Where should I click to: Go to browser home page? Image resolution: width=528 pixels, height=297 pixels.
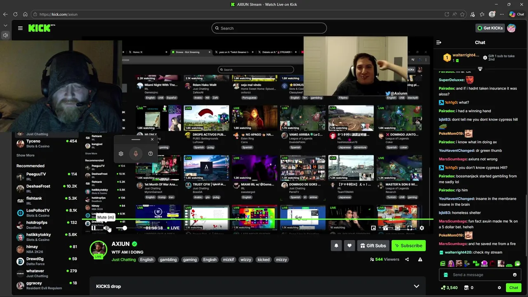click(x=25, y=14)
